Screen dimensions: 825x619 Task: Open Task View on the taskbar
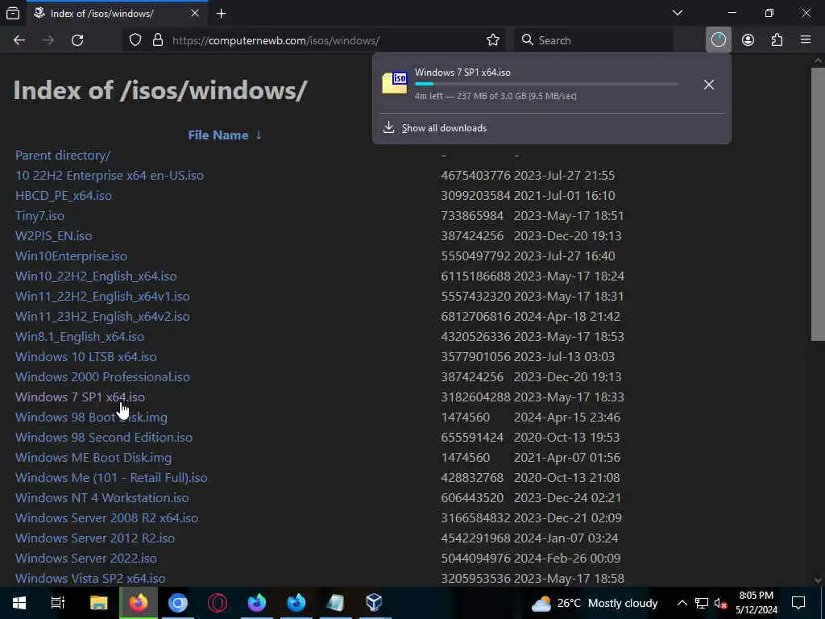click(58, 603)
